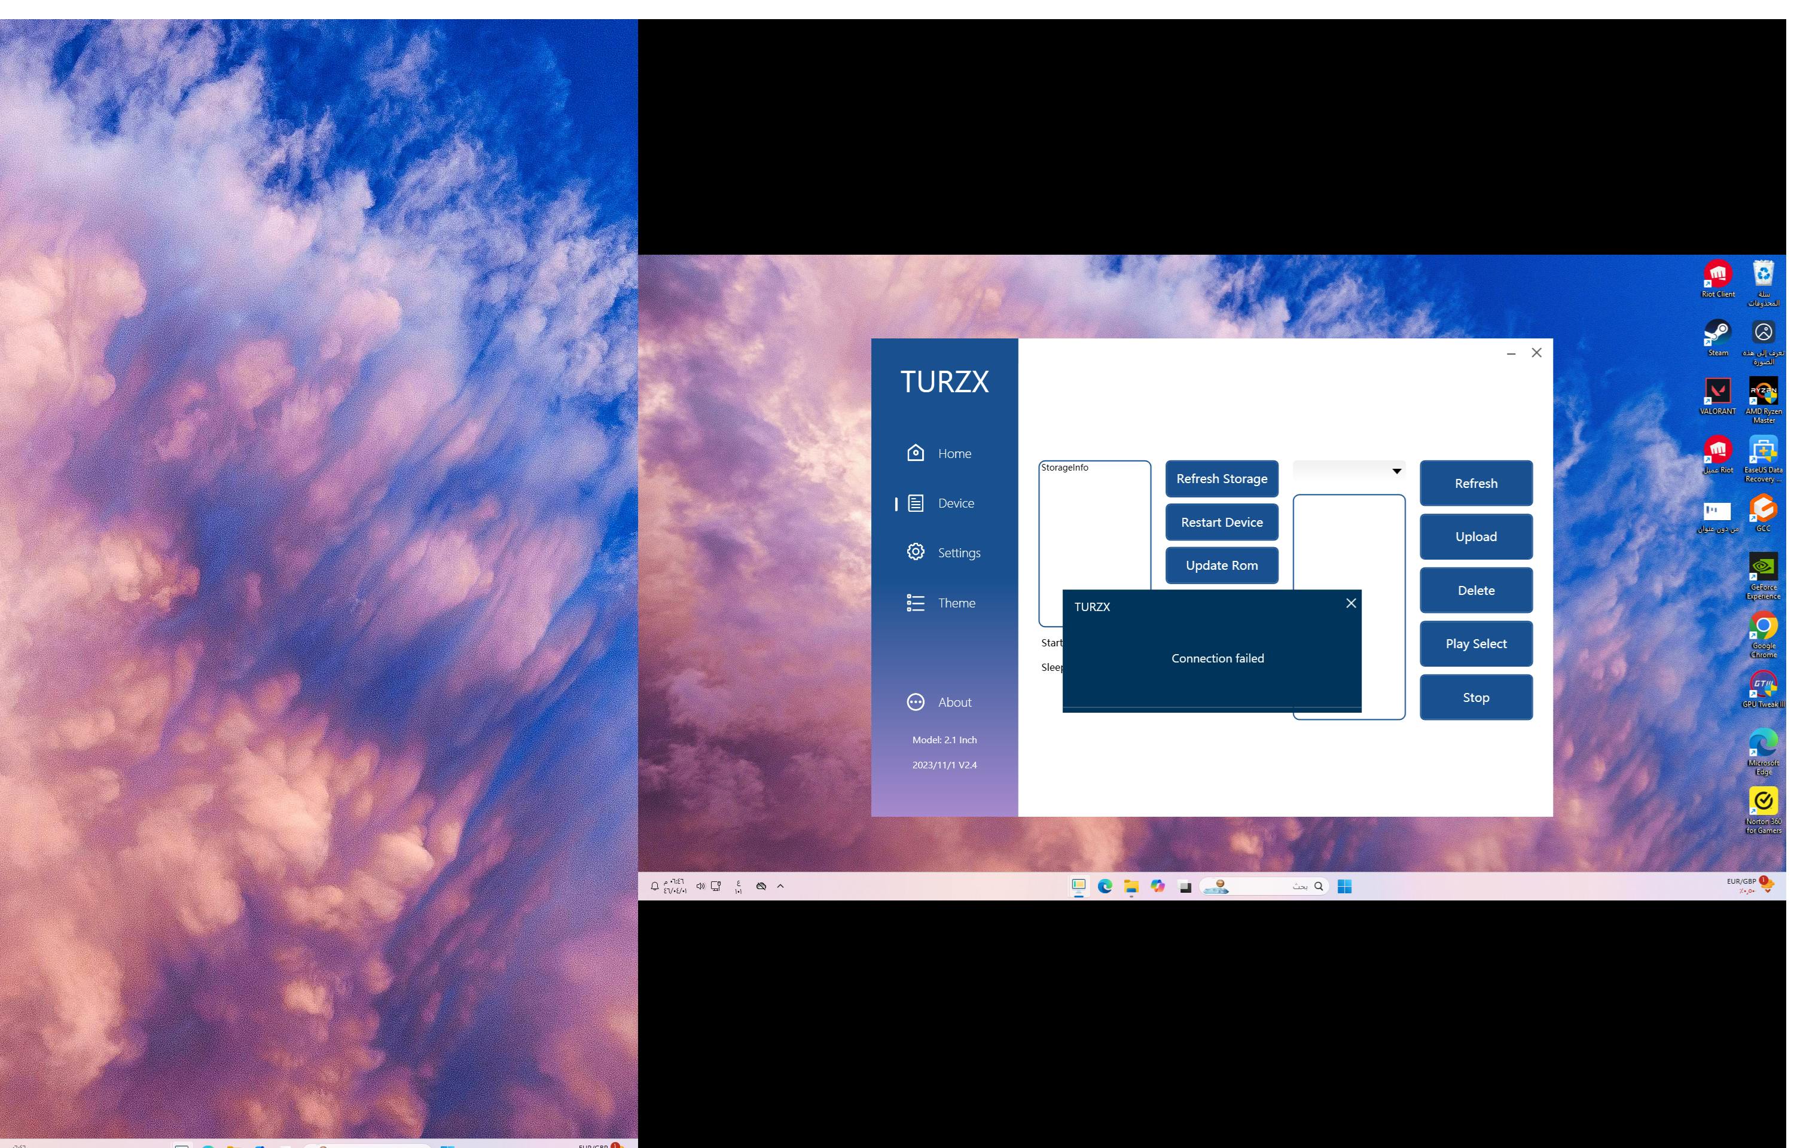Click the Refresh Storage button

(1222, 478)
